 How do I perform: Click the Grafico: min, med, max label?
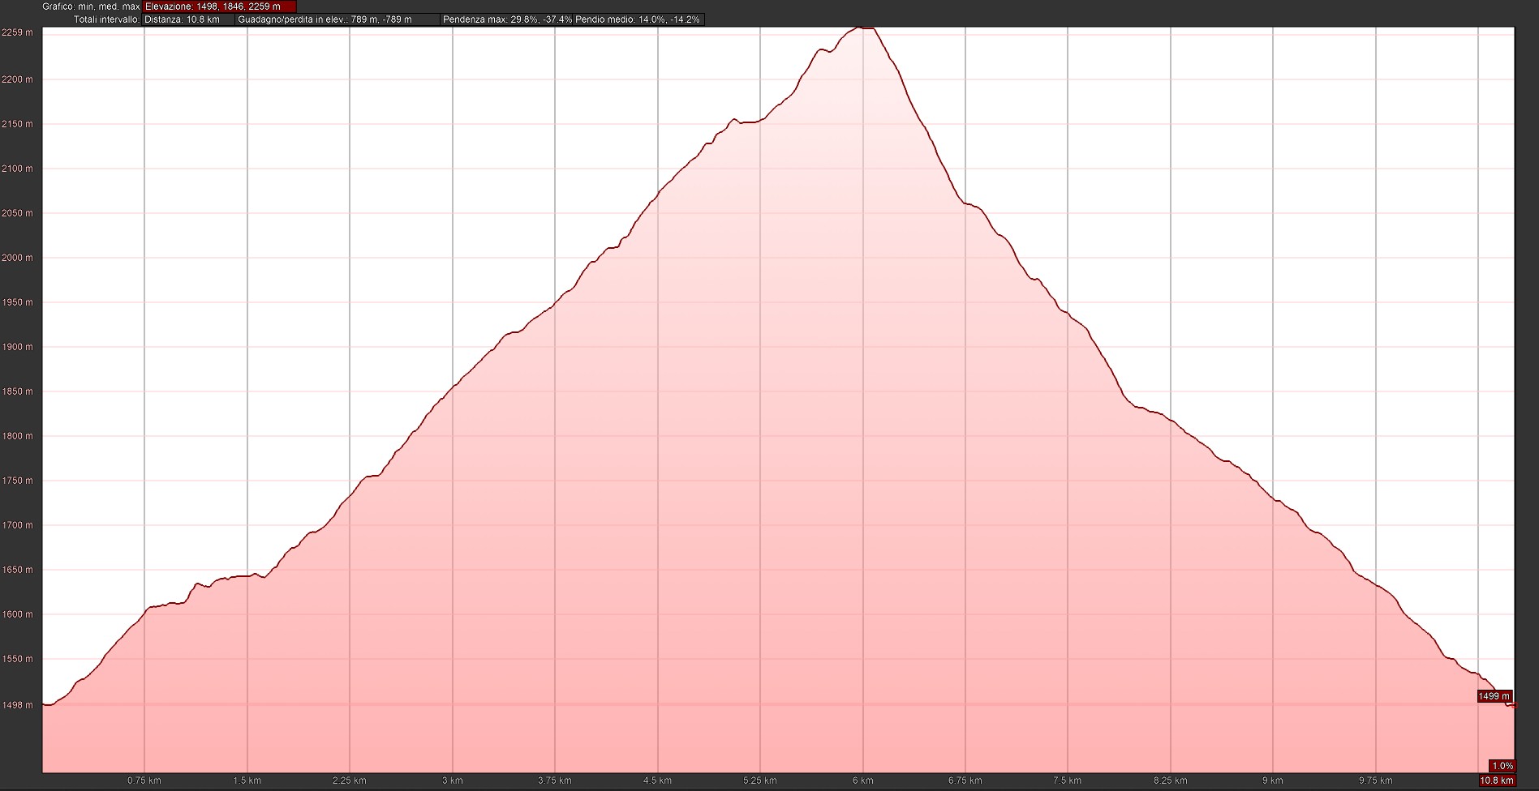[91, 6]
